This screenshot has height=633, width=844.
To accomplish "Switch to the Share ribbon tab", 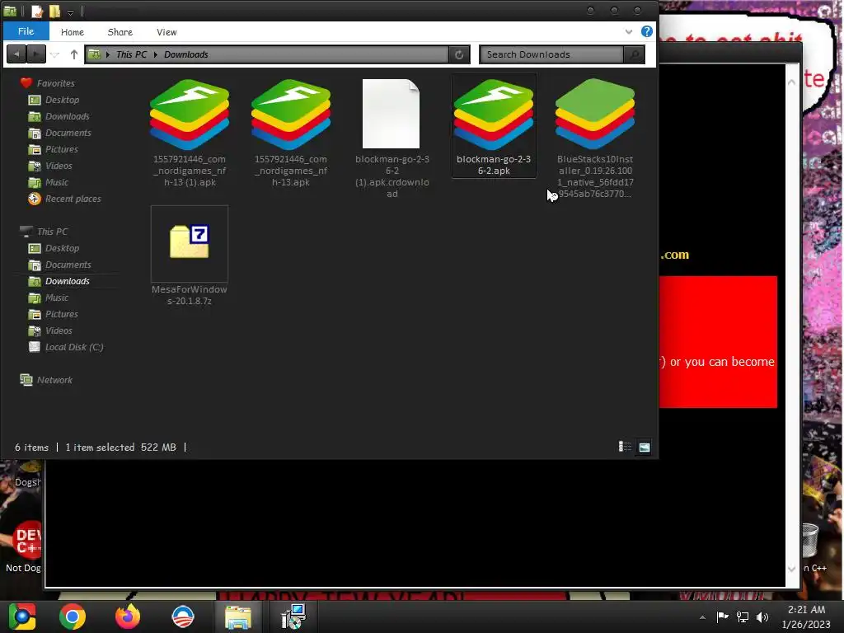I will pyautogui.click(x=120, y=32).
